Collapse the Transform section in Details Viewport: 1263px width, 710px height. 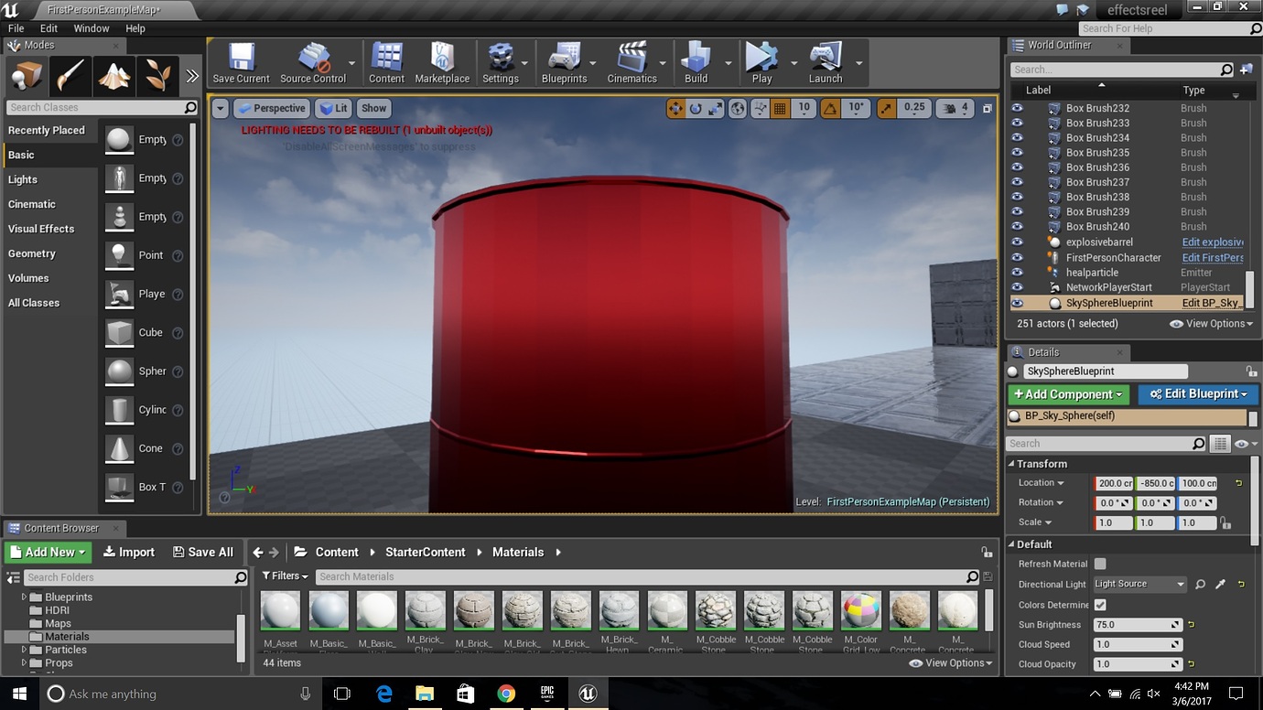[x=1012, y=464]
